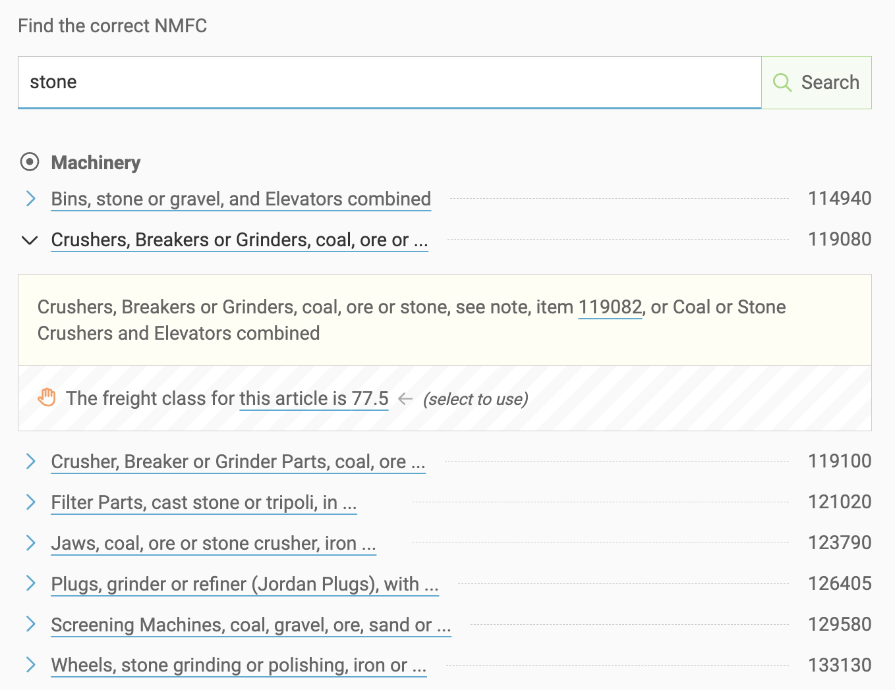Expand the Plugs, grinder or refiner entry
This screenshot has width=895, height=690.
click(x=30, y=583)
